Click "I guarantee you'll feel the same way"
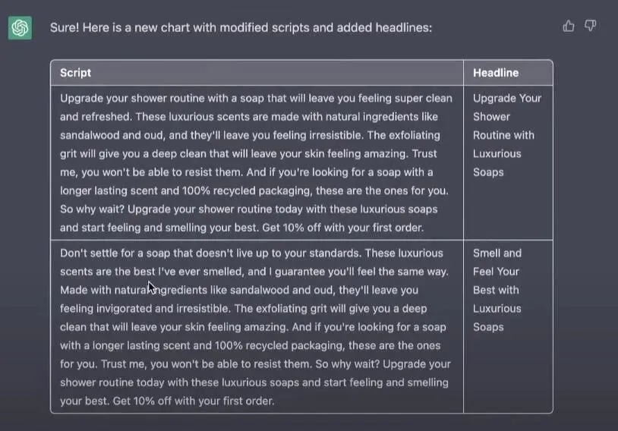 pyautogui.click(x=361, y=272)
